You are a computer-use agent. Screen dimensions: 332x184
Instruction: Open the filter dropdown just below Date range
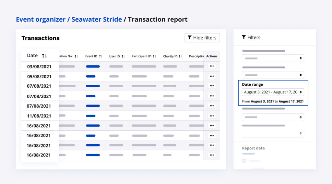click(273, 117)
